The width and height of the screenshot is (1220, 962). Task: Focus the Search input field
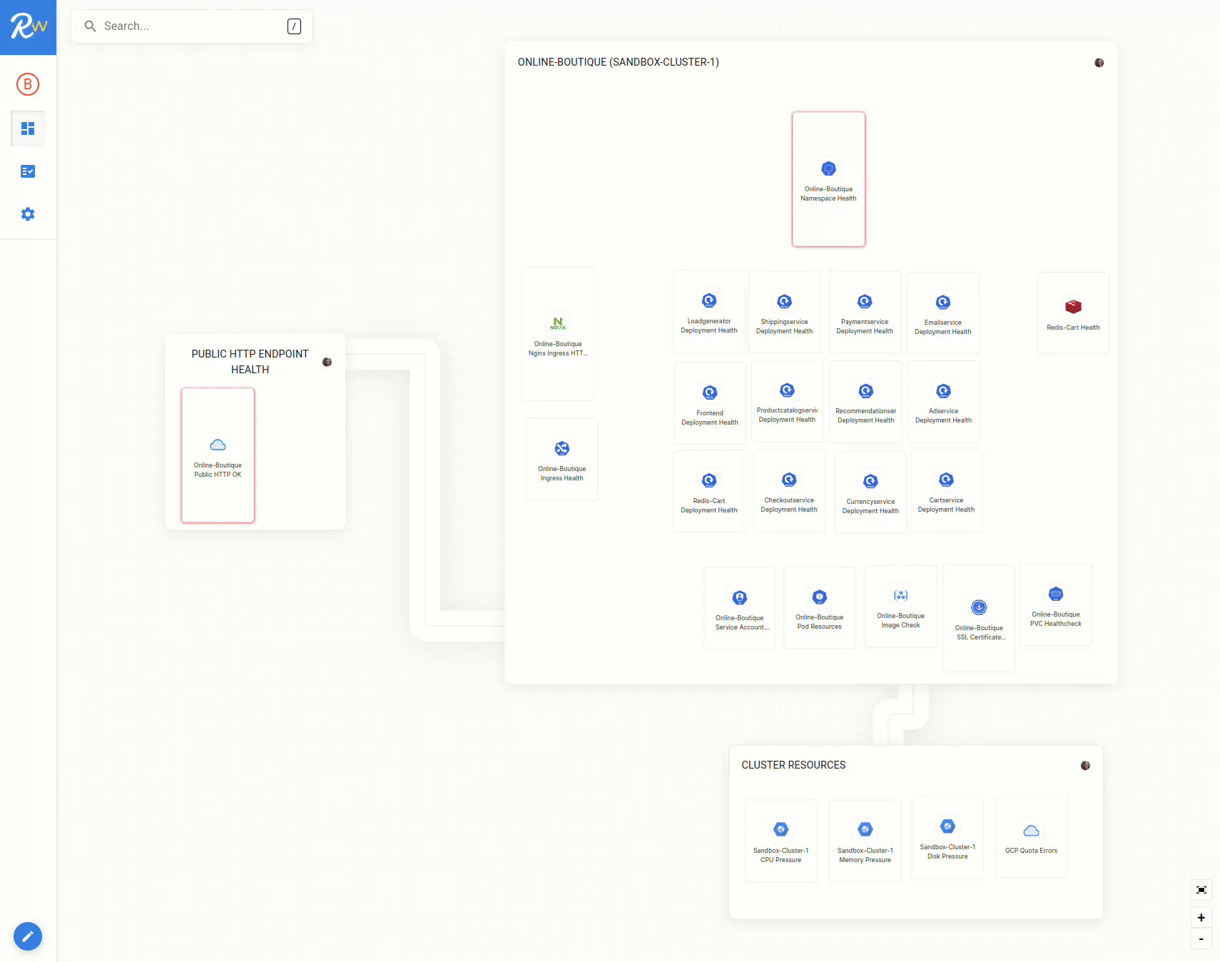point(191,26)
